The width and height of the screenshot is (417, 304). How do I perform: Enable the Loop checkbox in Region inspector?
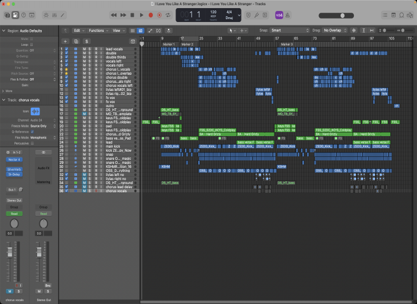pyautogui.click(x=32, y=44)
